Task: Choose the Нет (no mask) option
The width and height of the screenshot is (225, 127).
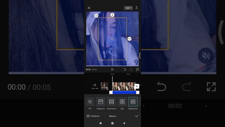Action: [90, 103]
